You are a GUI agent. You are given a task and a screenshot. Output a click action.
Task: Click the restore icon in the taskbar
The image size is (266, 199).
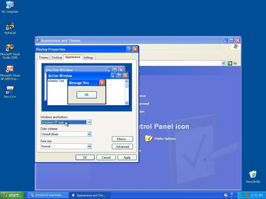[231, 194]
